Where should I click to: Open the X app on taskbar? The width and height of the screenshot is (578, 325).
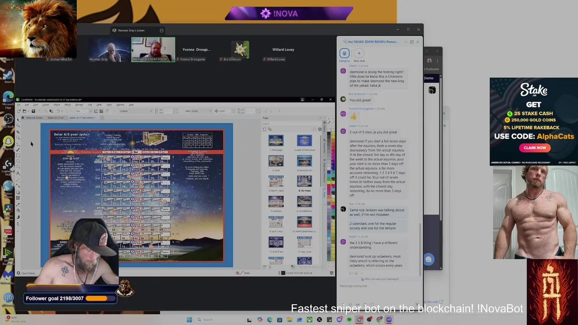pyautogui.click(x=319, y=320)
